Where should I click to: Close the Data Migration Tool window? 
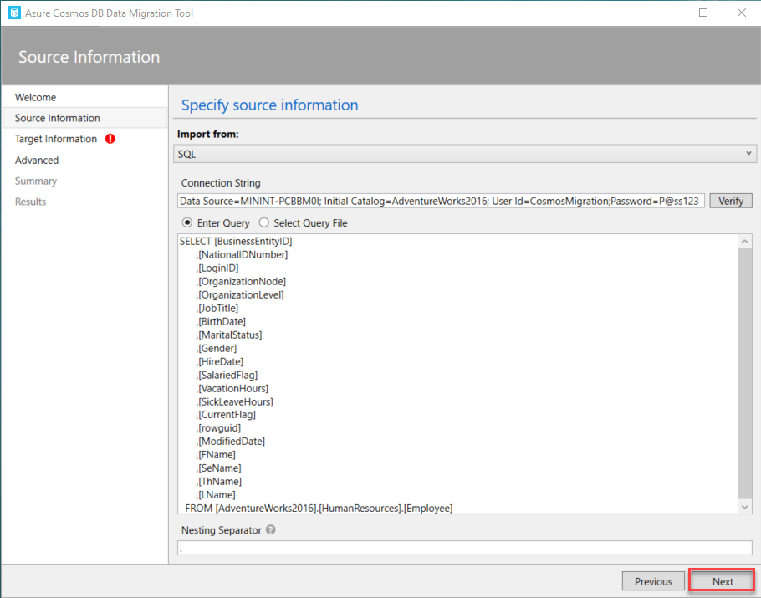coord(741,13)
